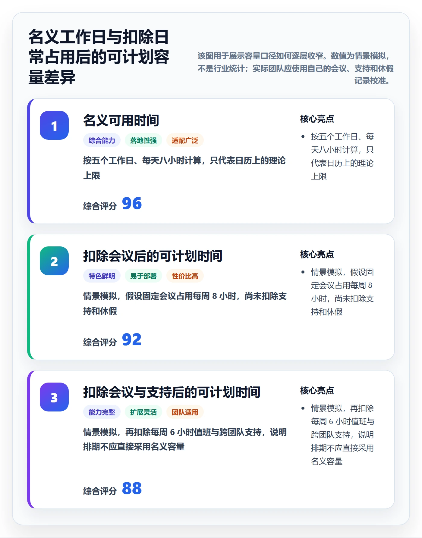Click the score value 96
Viewport: 422px width, 538px height.
pos(132,203)
